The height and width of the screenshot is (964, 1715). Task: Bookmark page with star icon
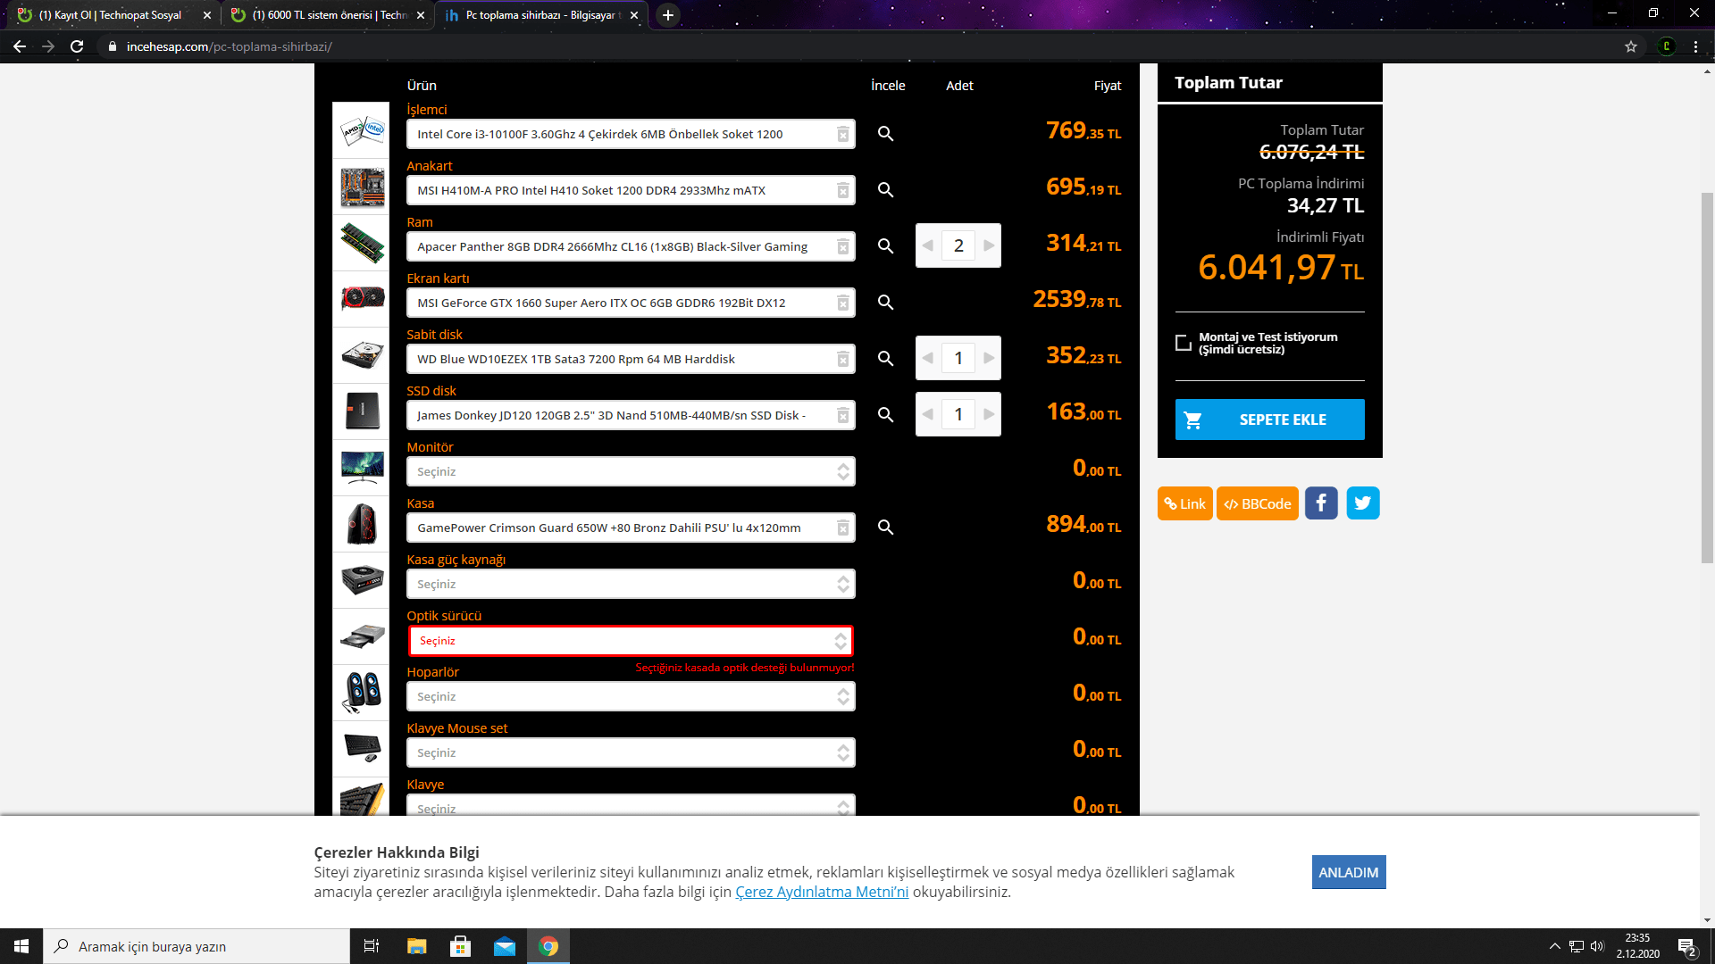1631,46
